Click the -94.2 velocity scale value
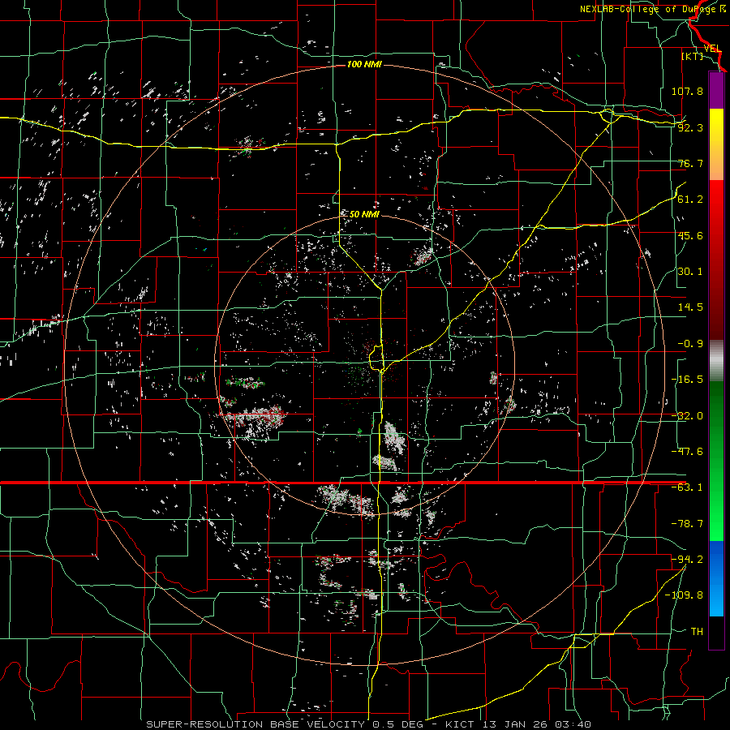This screenshot has height=730, width=730. tap(687, 560)
